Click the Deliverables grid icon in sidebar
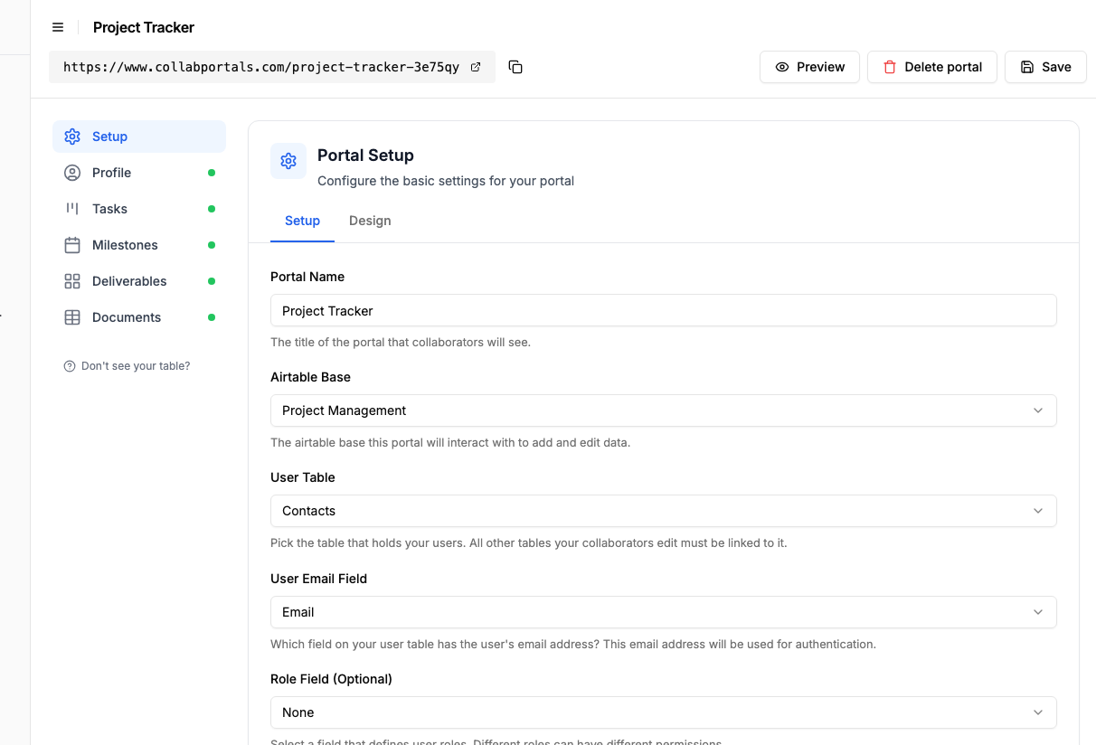Screen dimensions: 1096x745 click(72, 281)
